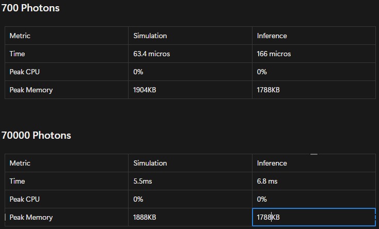Click the "63.4 micros" cell
The image size is (379, 229).
pyautogui.click(x=190, y=54)
